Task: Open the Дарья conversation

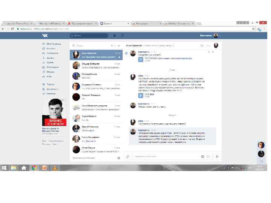Action: [x=96, y=129]
